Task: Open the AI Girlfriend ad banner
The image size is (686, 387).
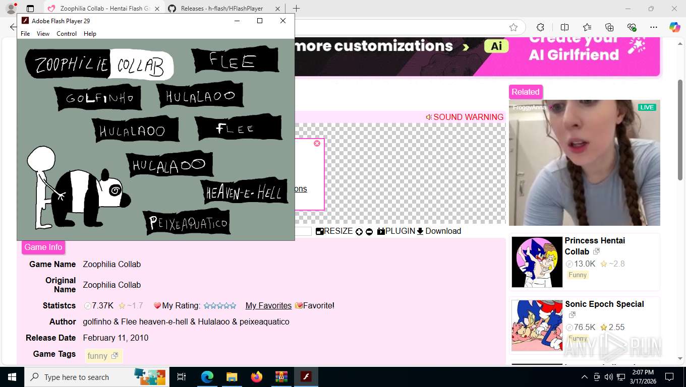Action: click(477, 56)
